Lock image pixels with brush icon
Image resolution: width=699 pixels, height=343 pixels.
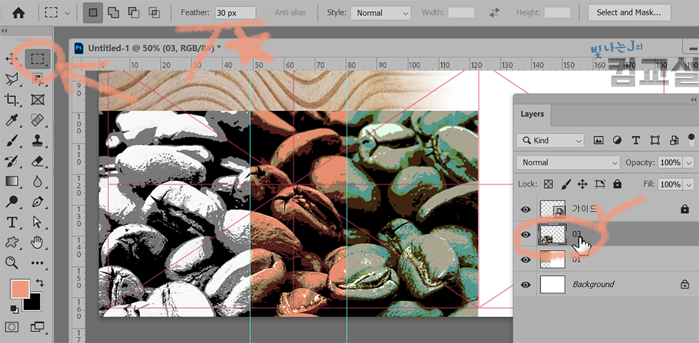point(565,184)
